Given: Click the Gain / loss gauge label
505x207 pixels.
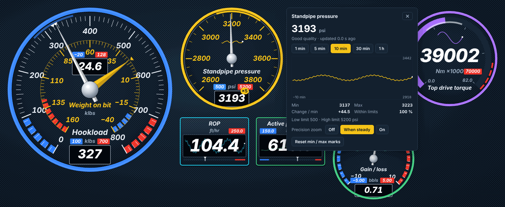Looking at the screenshot, I should coord(374,169).
